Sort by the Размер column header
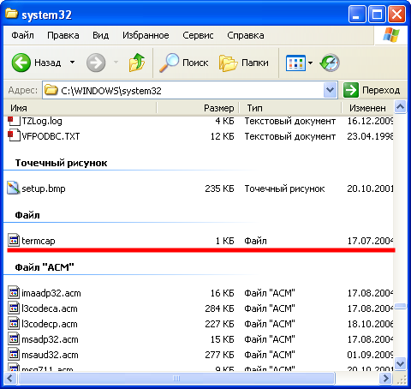 (x=198, y=108)
